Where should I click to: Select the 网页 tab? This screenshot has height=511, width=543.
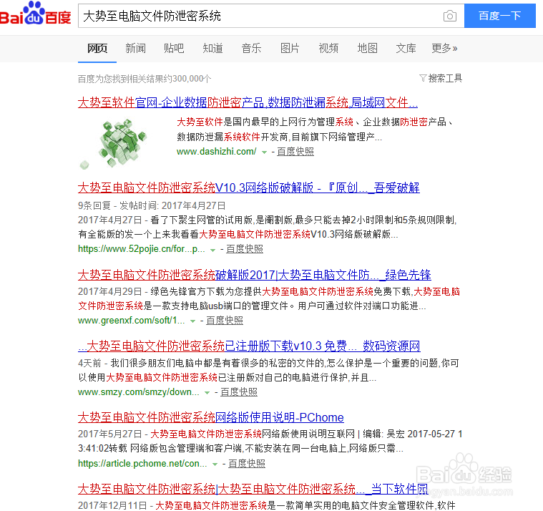tap(97, 48)
